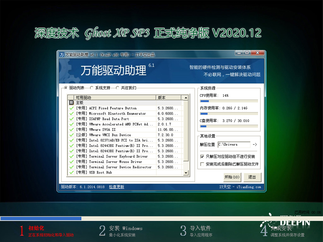The height and width of the screenshot is (242, 323).
Task: Click the 万 app icon in the title bar
Action: pyautogui.click(x=62, y=54)
